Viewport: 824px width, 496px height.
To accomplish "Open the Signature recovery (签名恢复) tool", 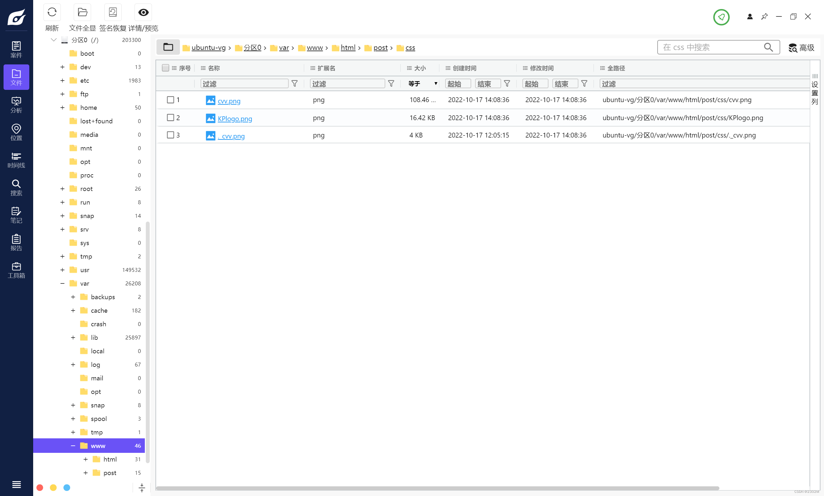I will 113,13.
